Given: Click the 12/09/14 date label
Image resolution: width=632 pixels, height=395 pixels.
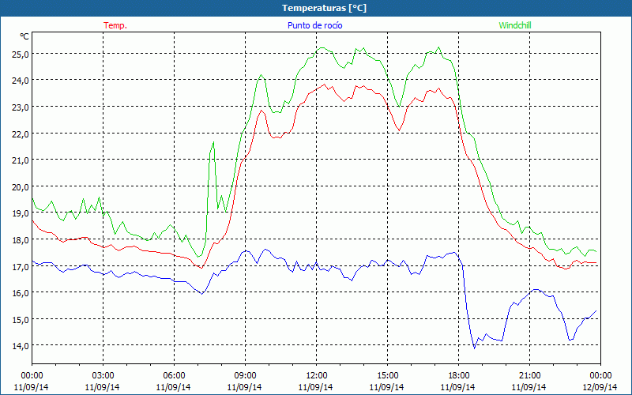Looking at the screenshot, I should pos(600,387).
